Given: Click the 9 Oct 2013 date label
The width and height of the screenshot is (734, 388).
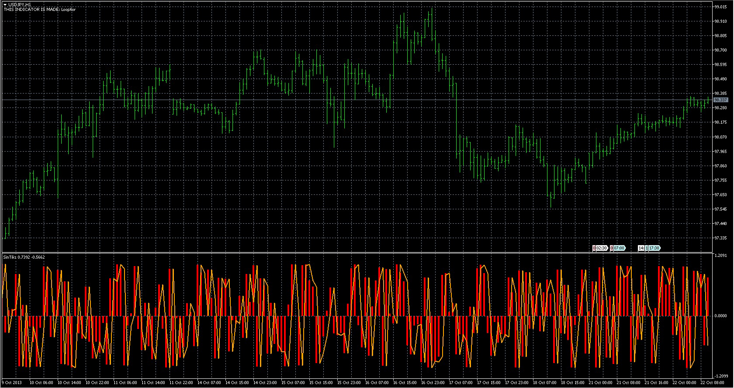Looking at the screenshot, I should [x=11, y=383].
